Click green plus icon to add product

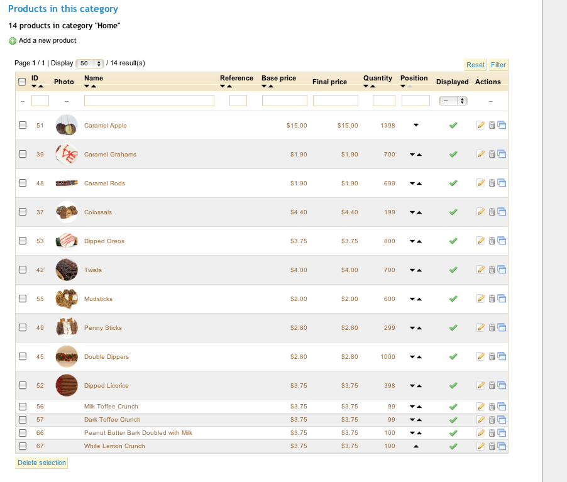[x=13, y=41]
